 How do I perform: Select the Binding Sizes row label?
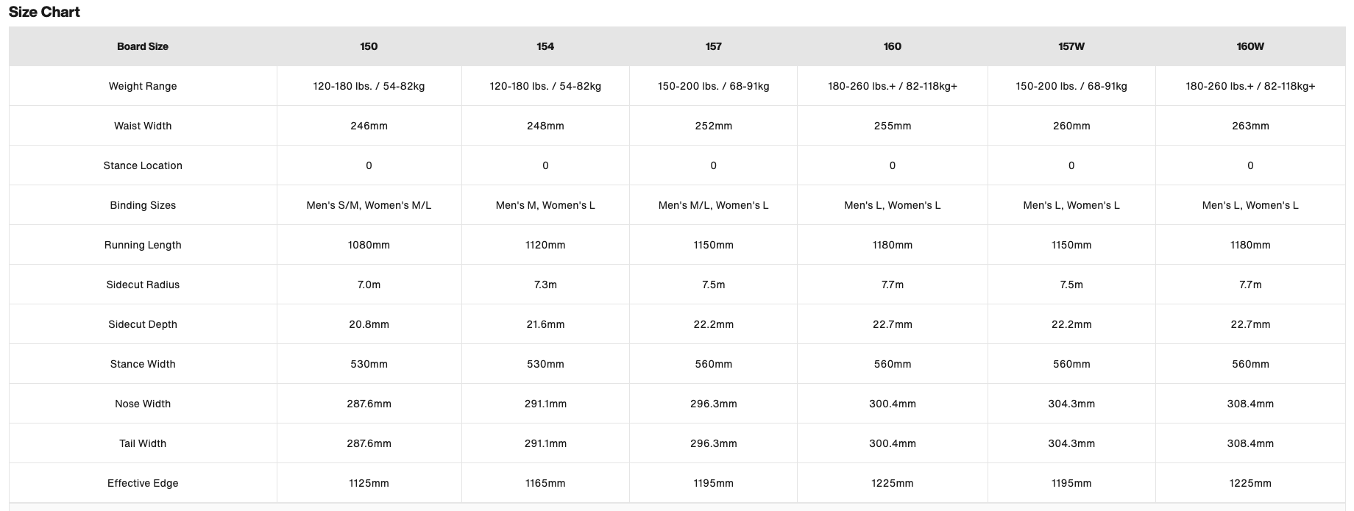[143, 205]
